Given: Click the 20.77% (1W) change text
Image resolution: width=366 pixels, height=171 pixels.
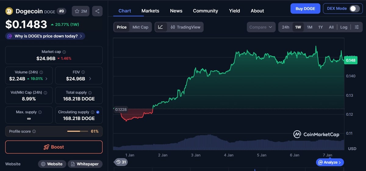Looking at the screenshot, I should pos(68,24).
